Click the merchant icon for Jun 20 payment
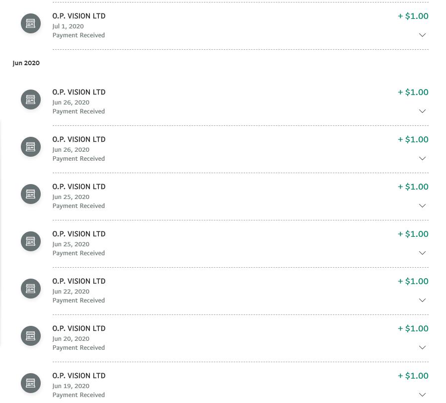The height and width of the screenshot is (403, 446). pos(31,336)
